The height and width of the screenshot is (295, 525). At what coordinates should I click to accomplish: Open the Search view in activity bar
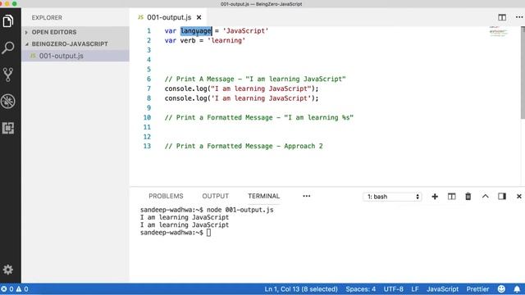[x=8, y=48]
